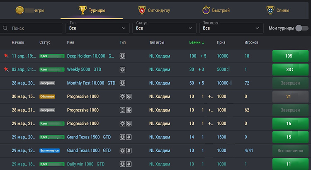311x170 pixels.
Task: Click the Спины tab icon
Action: (x=270, y=10)
